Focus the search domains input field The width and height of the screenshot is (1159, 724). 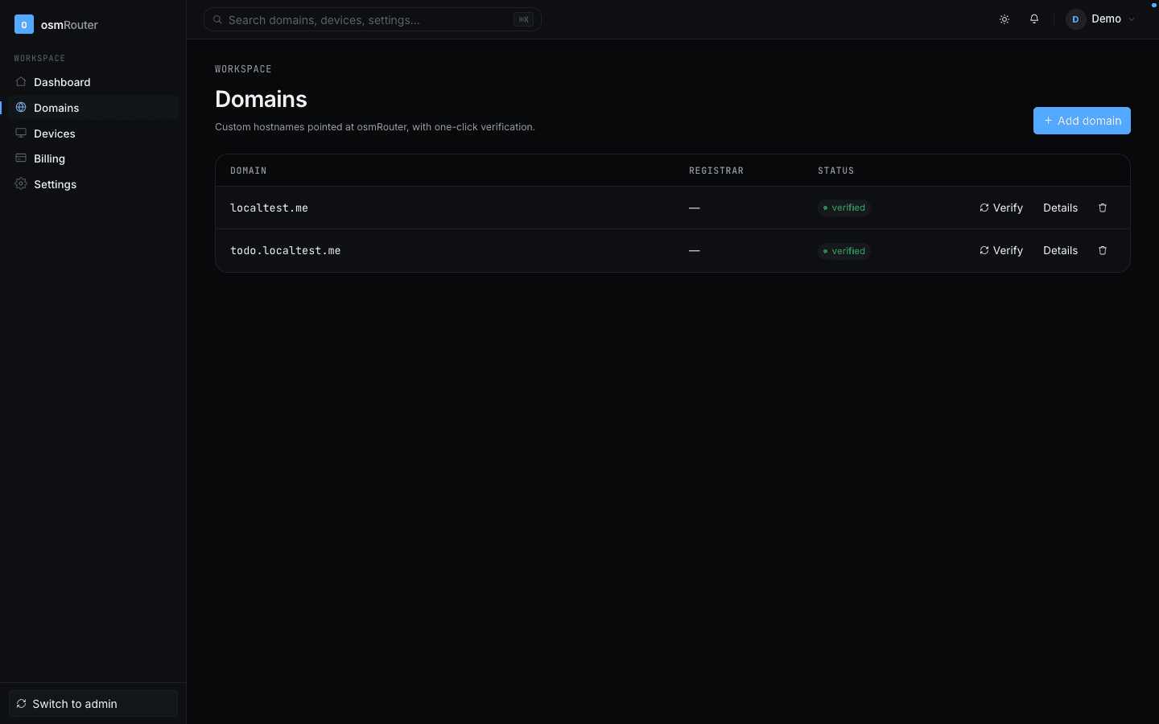tap(372, 19)
